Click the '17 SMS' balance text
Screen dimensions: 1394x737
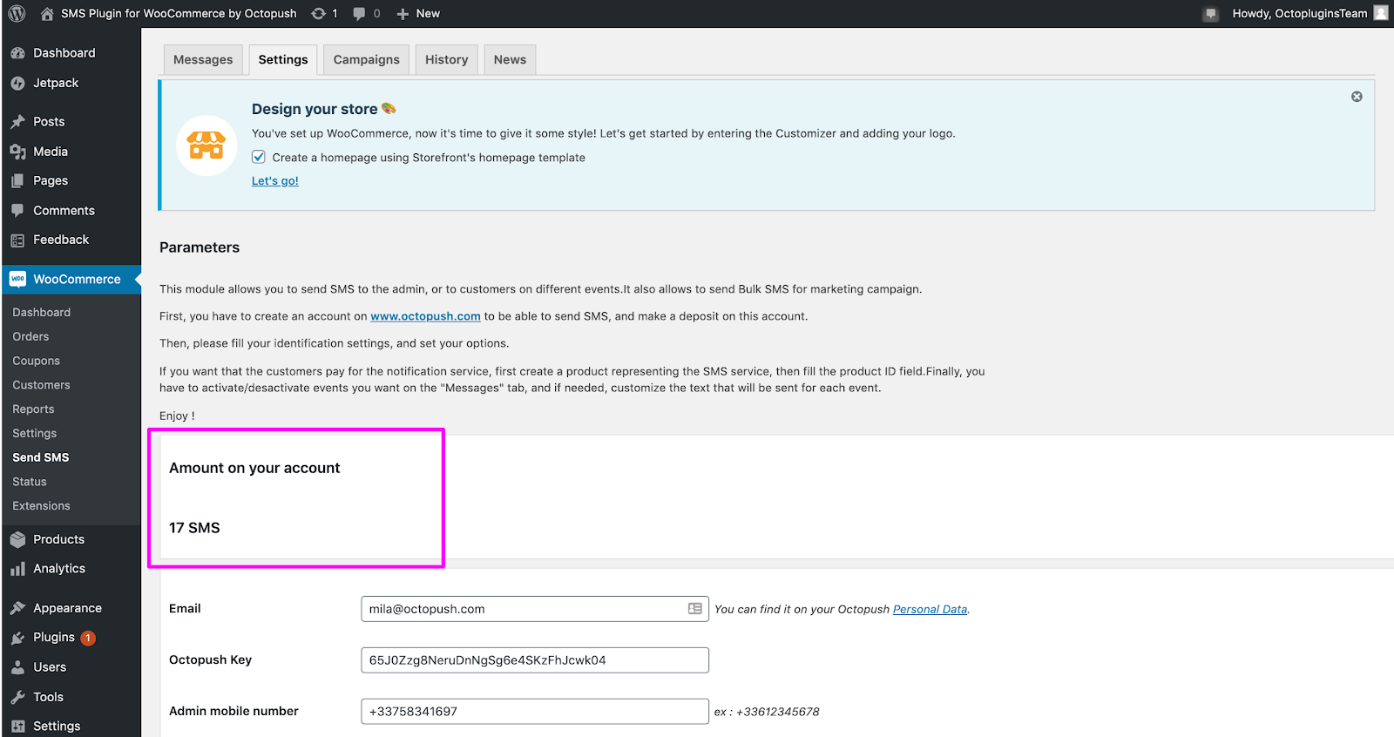tap(194, 528)
